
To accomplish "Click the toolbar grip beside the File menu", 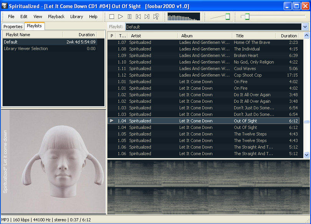I will tap(3, 17).
